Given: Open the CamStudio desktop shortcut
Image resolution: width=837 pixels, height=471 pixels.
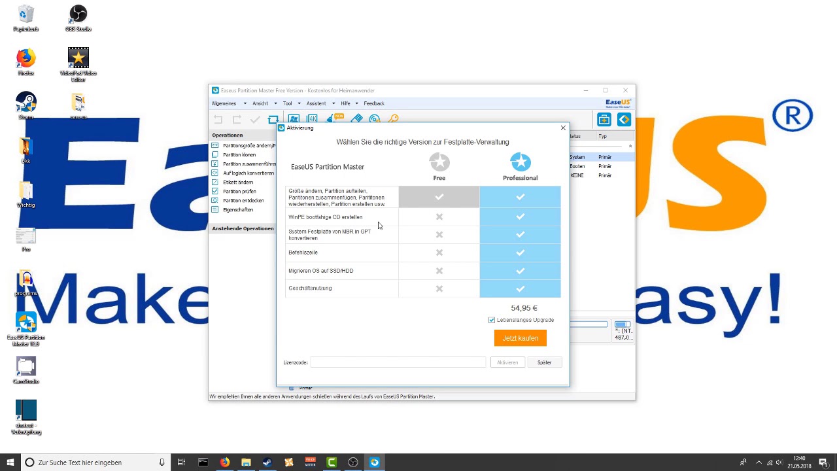Looking at the screenshot, I should tap(26, 370).
